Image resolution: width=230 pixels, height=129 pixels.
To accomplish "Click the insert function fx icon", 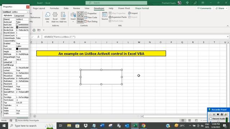I will pos(38,37).
